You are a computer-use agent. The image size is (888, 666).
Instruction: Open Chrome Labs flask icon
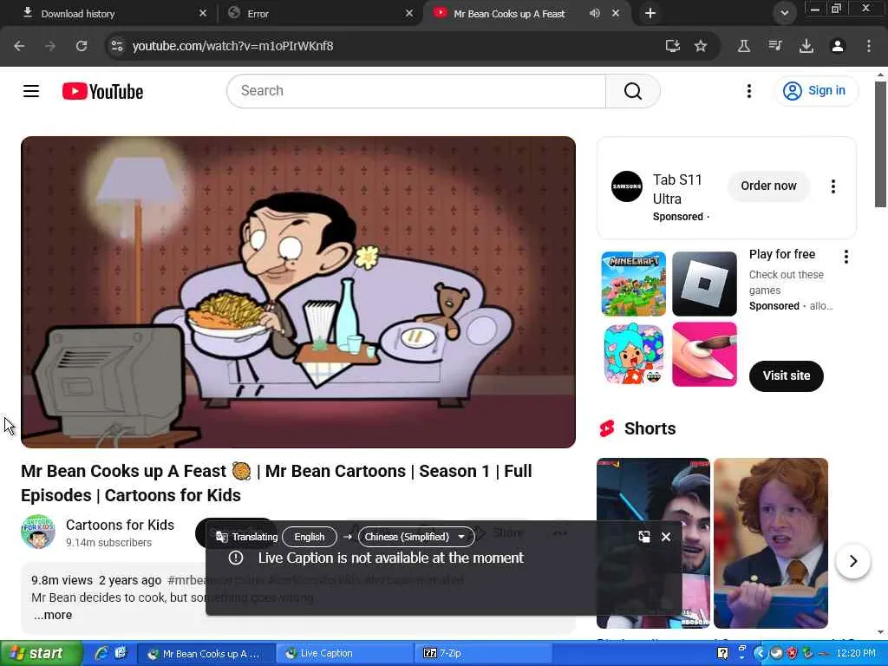click(743, 46)
